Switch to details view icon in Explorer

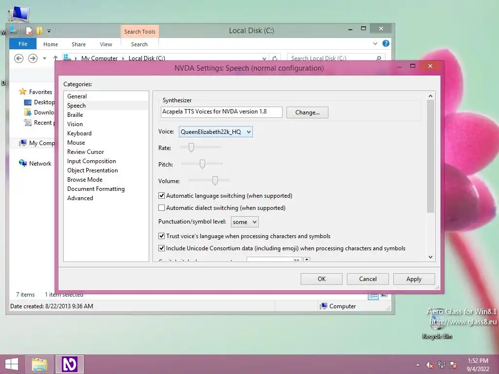point(373,296)
